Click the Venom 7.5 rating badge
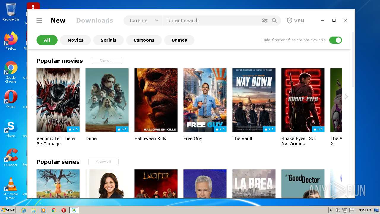 coord(73,129)
